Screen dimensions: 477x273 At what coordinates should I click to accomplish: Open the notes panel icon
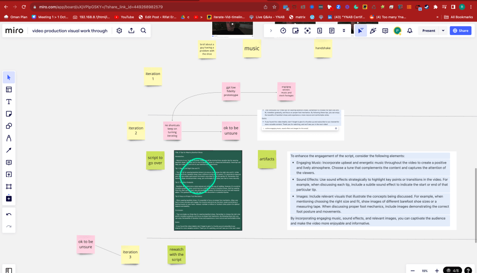[332, 31]
